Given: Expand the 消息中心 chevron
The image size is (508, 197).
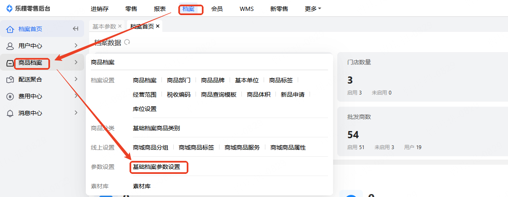Looking at the screenshot, I should 76,113.
